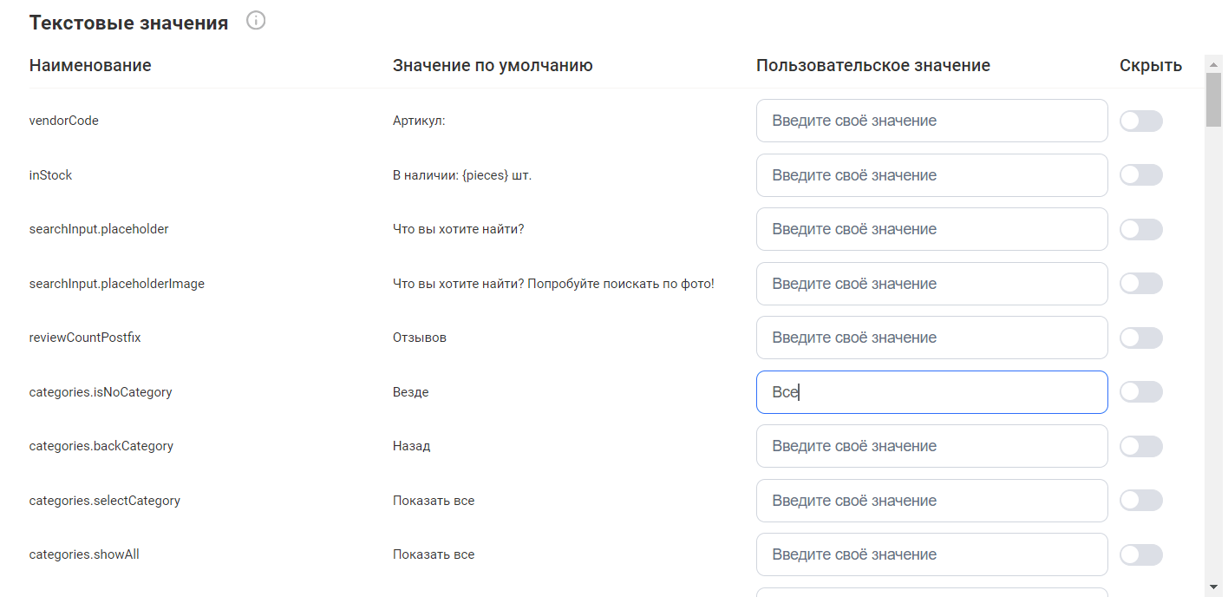This screenshot has width=1228, height=610.
Task: Toggle hide switch for reviewCountPostfix
Action: point(1140,338)
